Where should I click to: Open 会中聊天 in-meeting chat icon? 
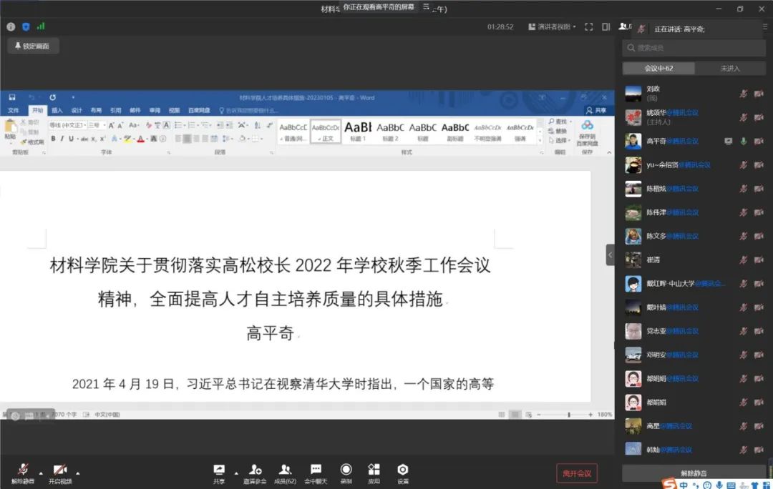[316, 469]
